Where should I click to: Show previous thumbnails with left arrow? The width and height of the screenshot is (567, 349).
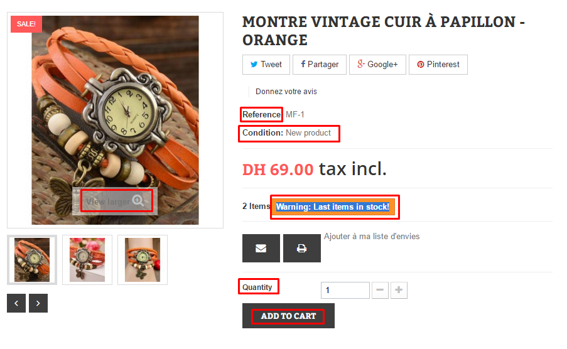click(16, 303)
